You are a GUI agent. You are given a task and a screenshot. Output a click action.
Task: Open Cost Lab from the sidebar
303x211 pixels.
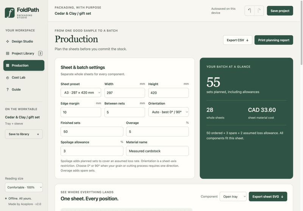click(x=24, y=77)
